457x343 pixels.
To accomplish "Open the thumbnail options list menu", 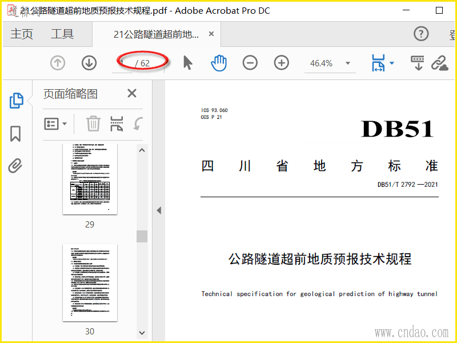I will (55, 123).
